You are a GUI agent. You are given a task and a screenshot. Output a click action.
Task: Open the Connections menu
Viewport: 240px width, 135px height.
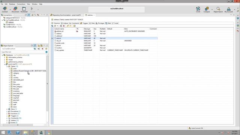21,4
